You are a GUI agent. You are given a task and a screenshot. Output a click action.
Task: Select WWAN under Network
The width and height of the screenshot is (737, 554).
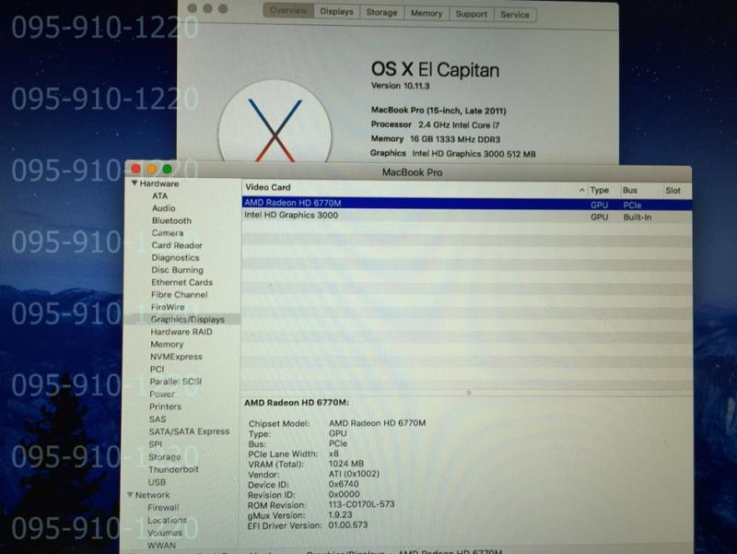[x=161, y=546]
